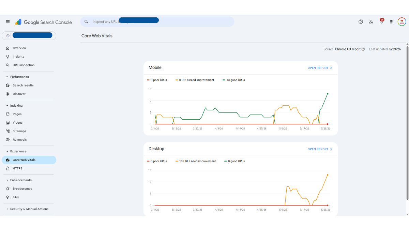Click the Pages document icon

pyautogui.click(x=8, y=114)
